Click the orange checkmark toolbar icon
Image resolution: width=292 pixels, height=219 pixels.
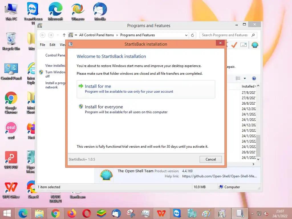(x=234, y=45)
